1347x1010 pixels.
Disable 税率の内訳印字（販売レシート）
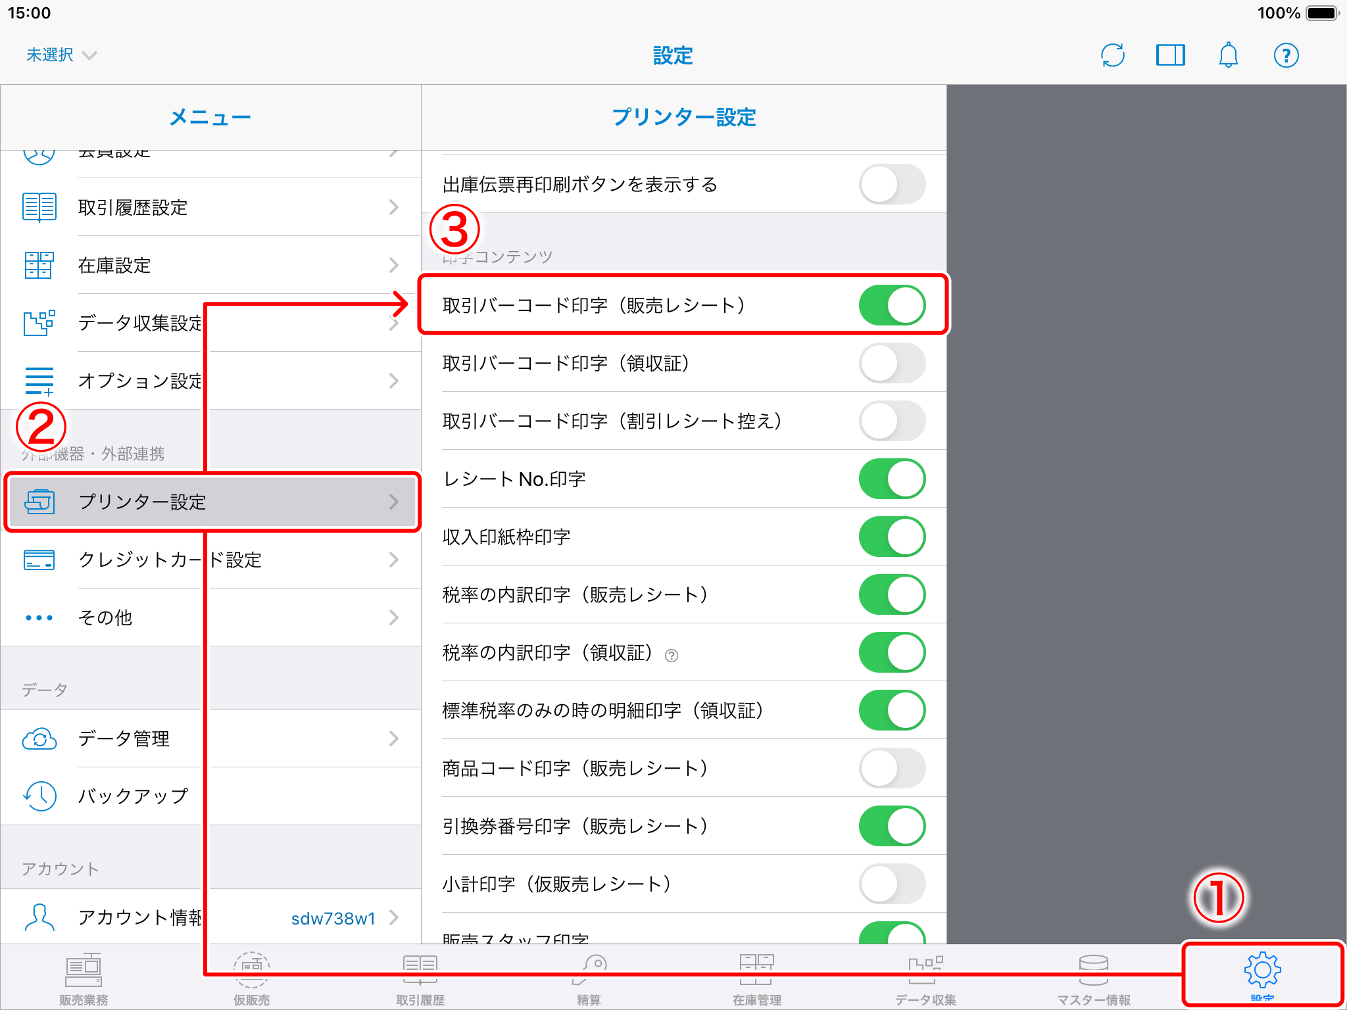(892, 594)
